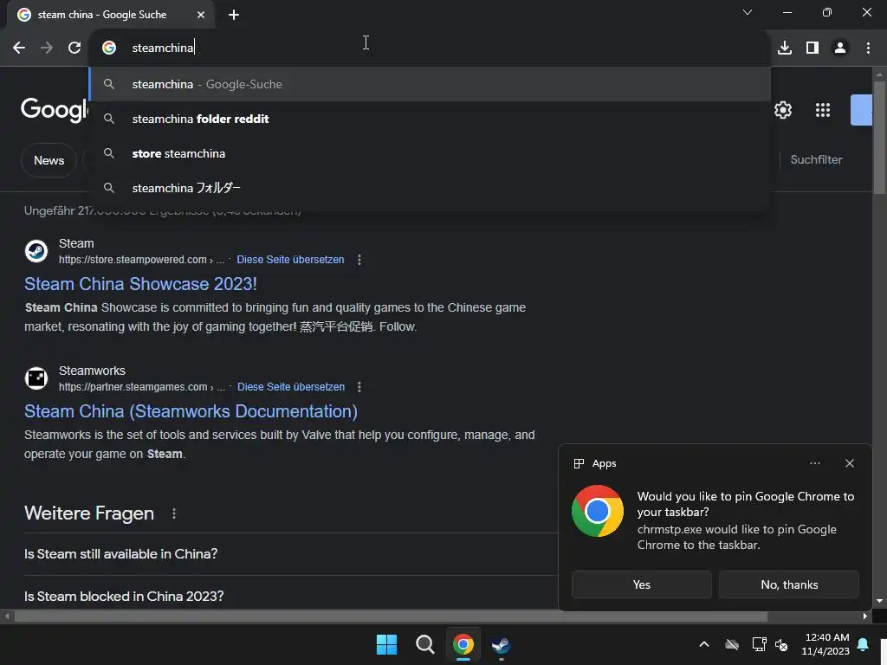
Task: Toggle the Chrome side panel icon
Action: [x=813, y=48]
